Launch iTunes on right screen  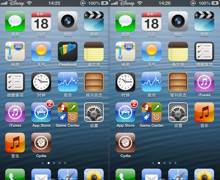click(204, 82)
